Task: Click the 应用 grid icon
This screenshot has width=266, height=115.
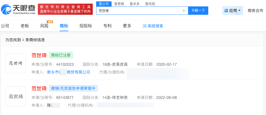Action: (x=226, y=11)
